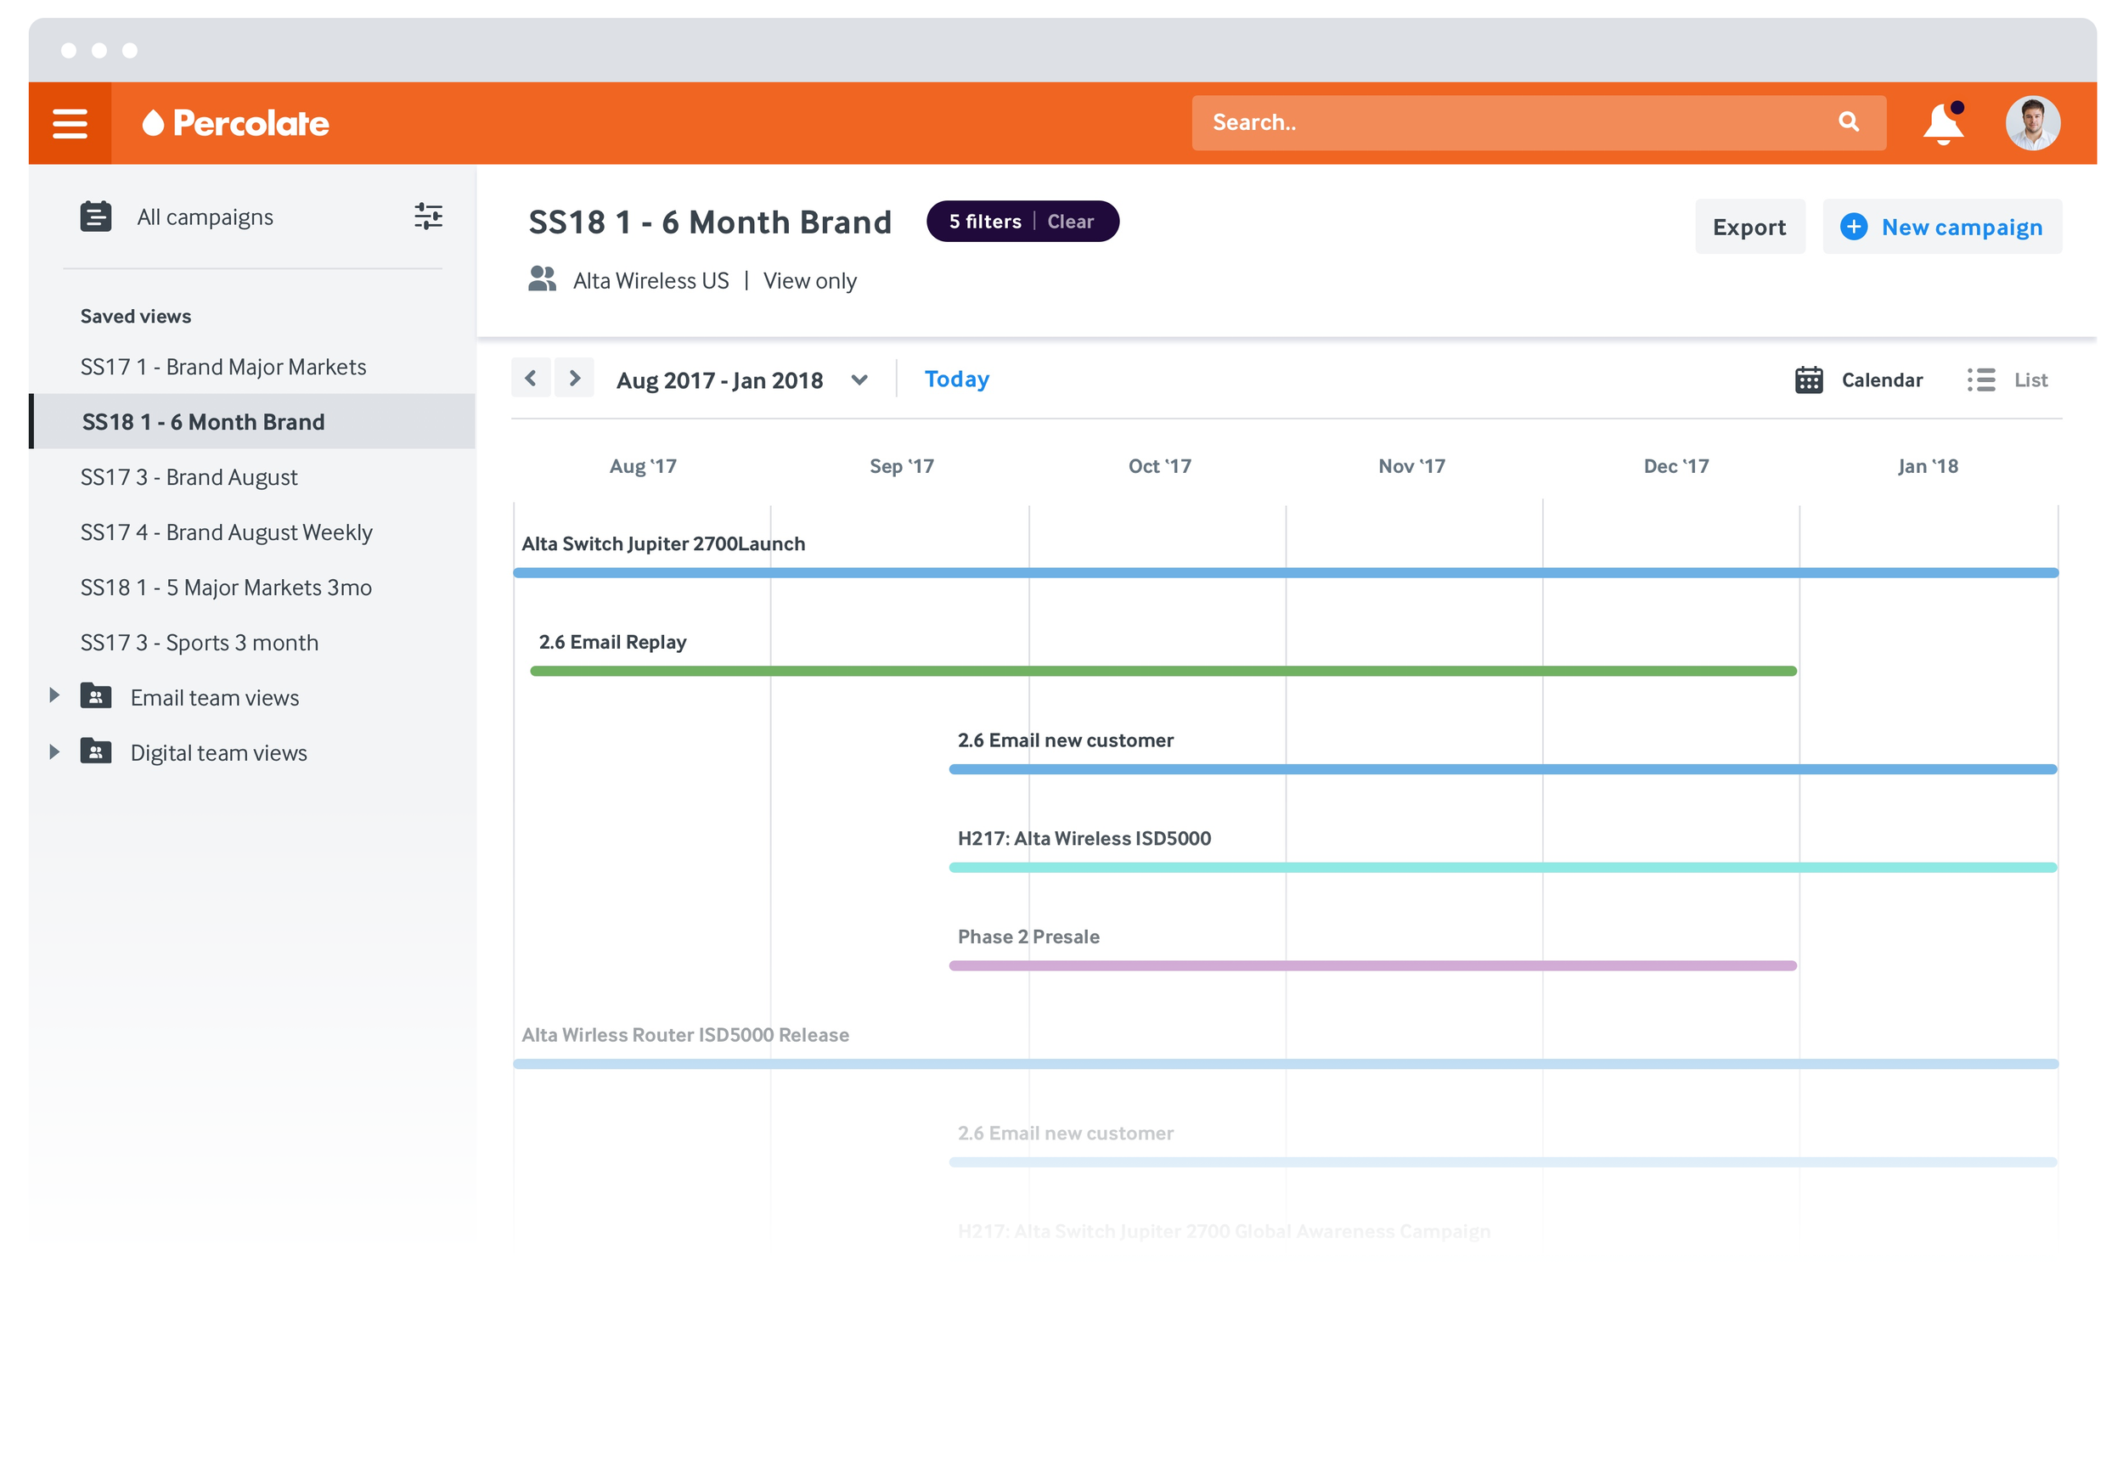This screenshot has width=2123, height=1457.
Task: Click the Nov '17 month header
Action: click(x=1411, y=466)
